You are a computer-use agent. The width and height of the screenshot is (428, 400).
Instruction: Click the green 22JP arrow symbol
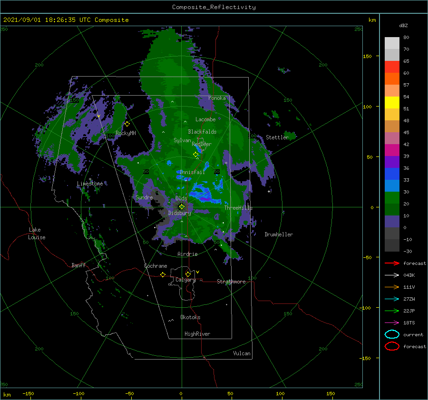392,311
